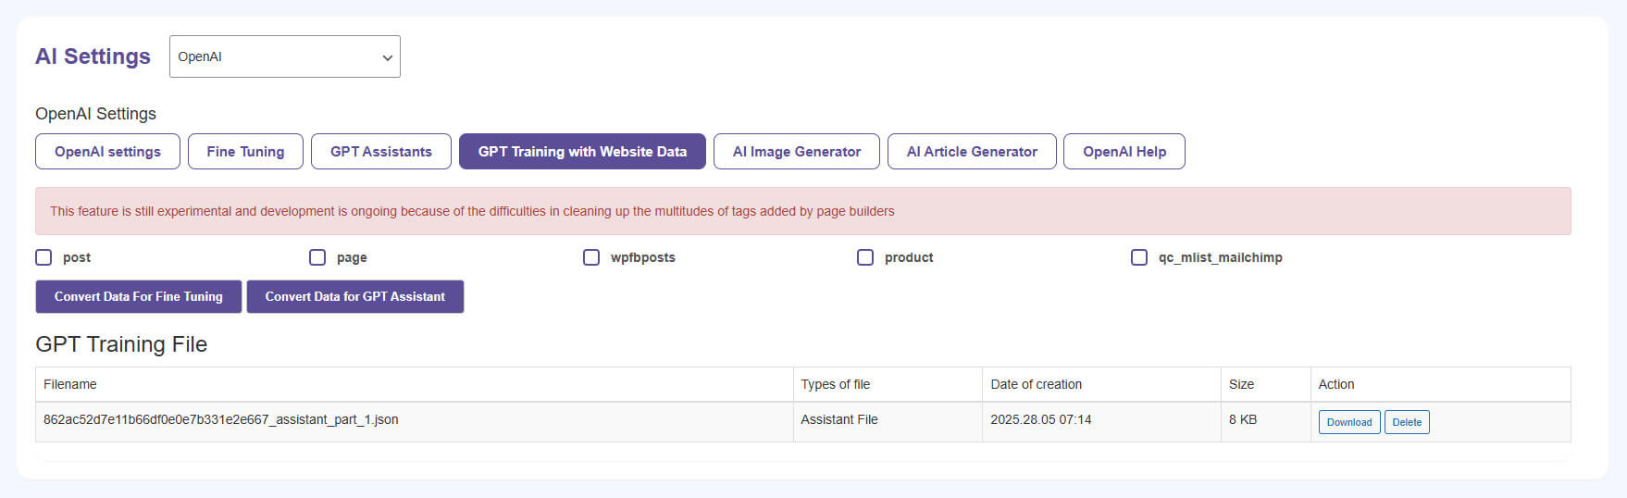Click the OpenAI Settings subheading
This screenshot has height=498, width=1627.
[x=95, y=114]
